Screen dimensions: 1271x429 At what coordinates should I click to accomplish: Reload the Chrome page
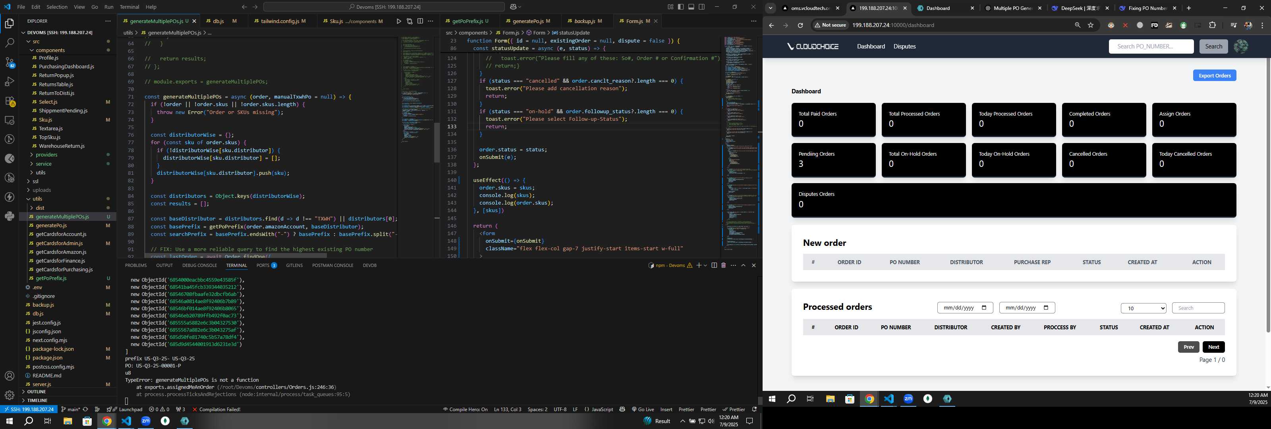800,25
